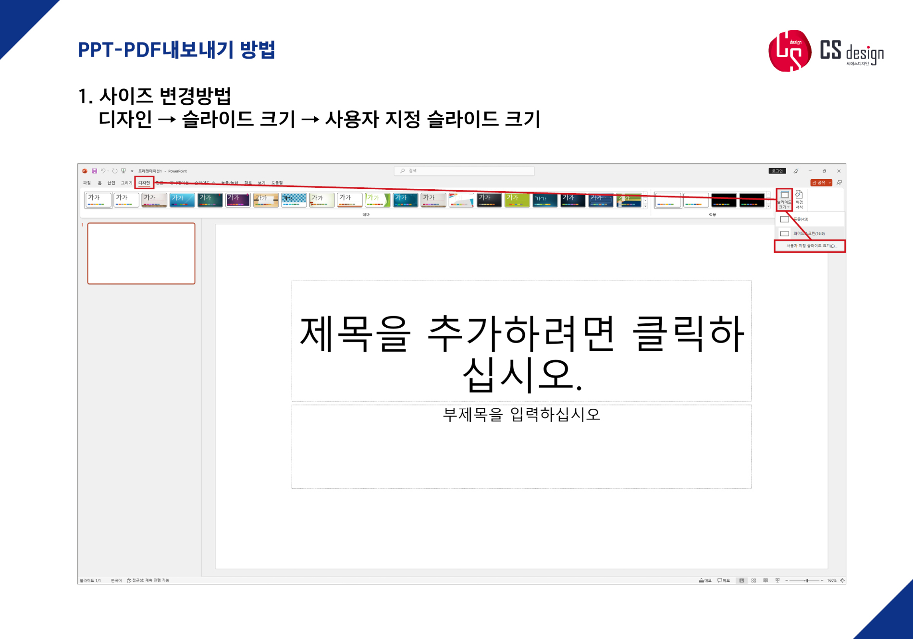Toggle the 메모 notes pane button

[x=705, y=580]
